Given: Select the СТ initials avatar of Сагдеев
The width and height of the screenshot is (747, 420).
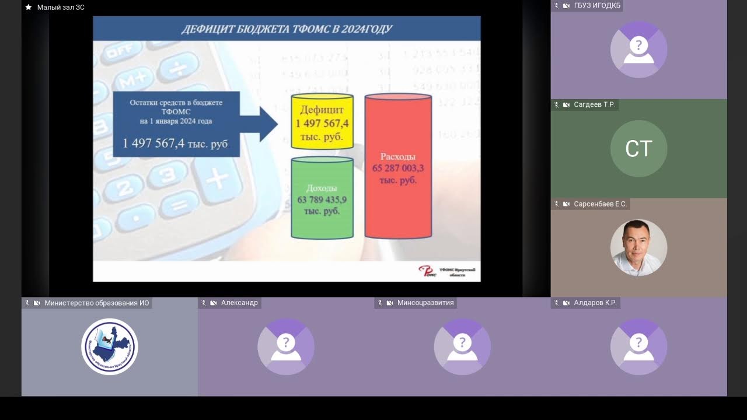Looking at the screenshot, I should [638, 149].
